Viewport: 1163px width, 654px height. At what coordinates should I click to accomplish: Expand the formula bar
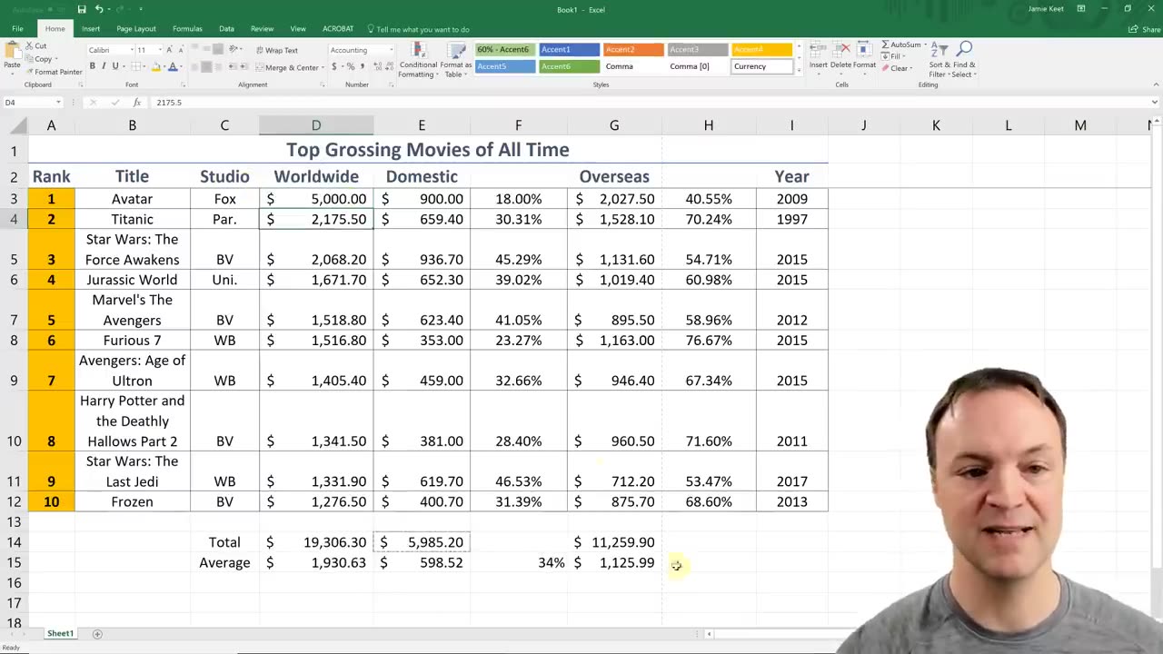[1155, 103]
